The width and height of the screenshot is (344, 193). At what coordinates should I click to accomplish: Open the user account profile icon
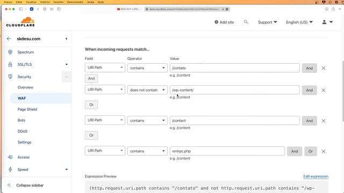tap(324, 22)
